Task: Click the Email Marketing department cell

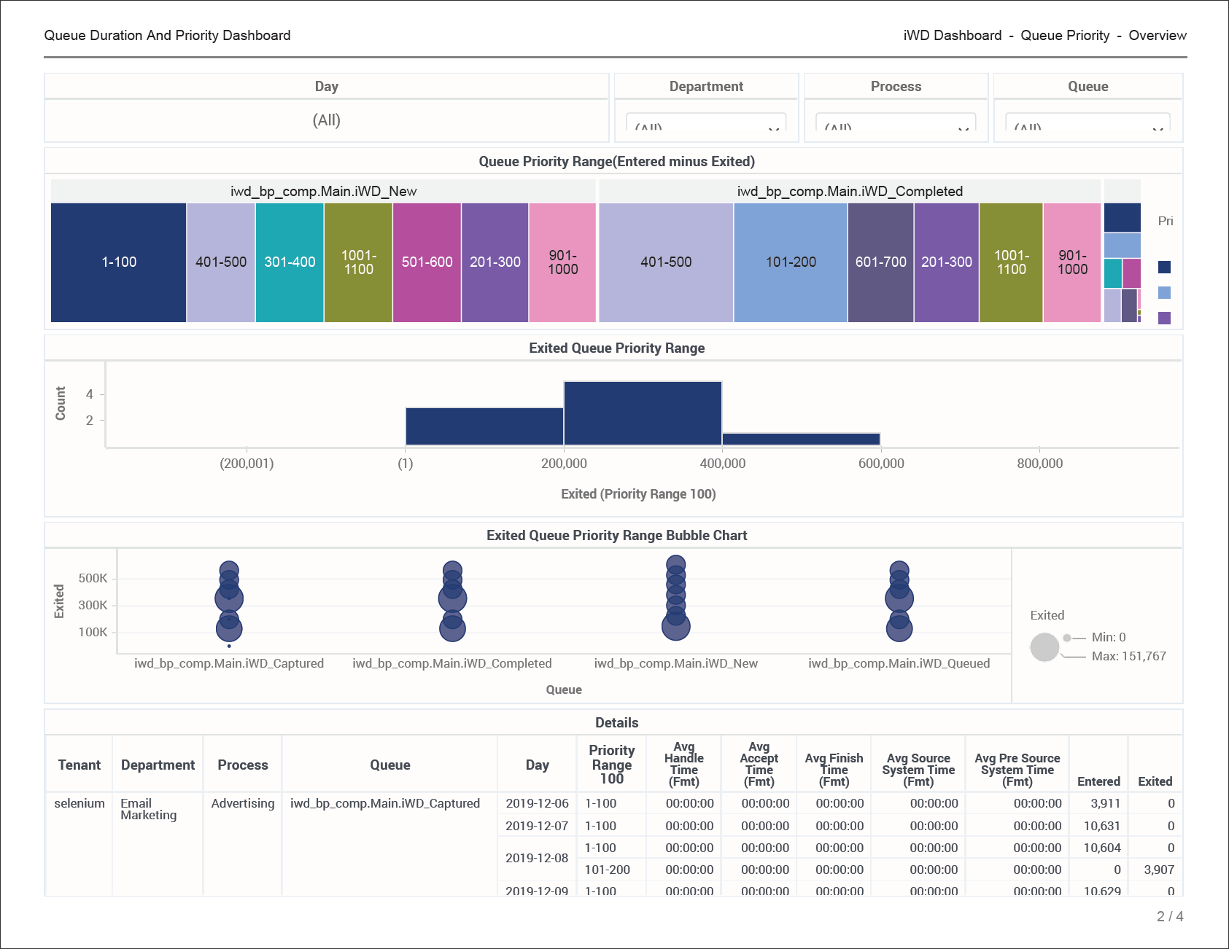Action: pyautogui.click(x=149, y=809)
